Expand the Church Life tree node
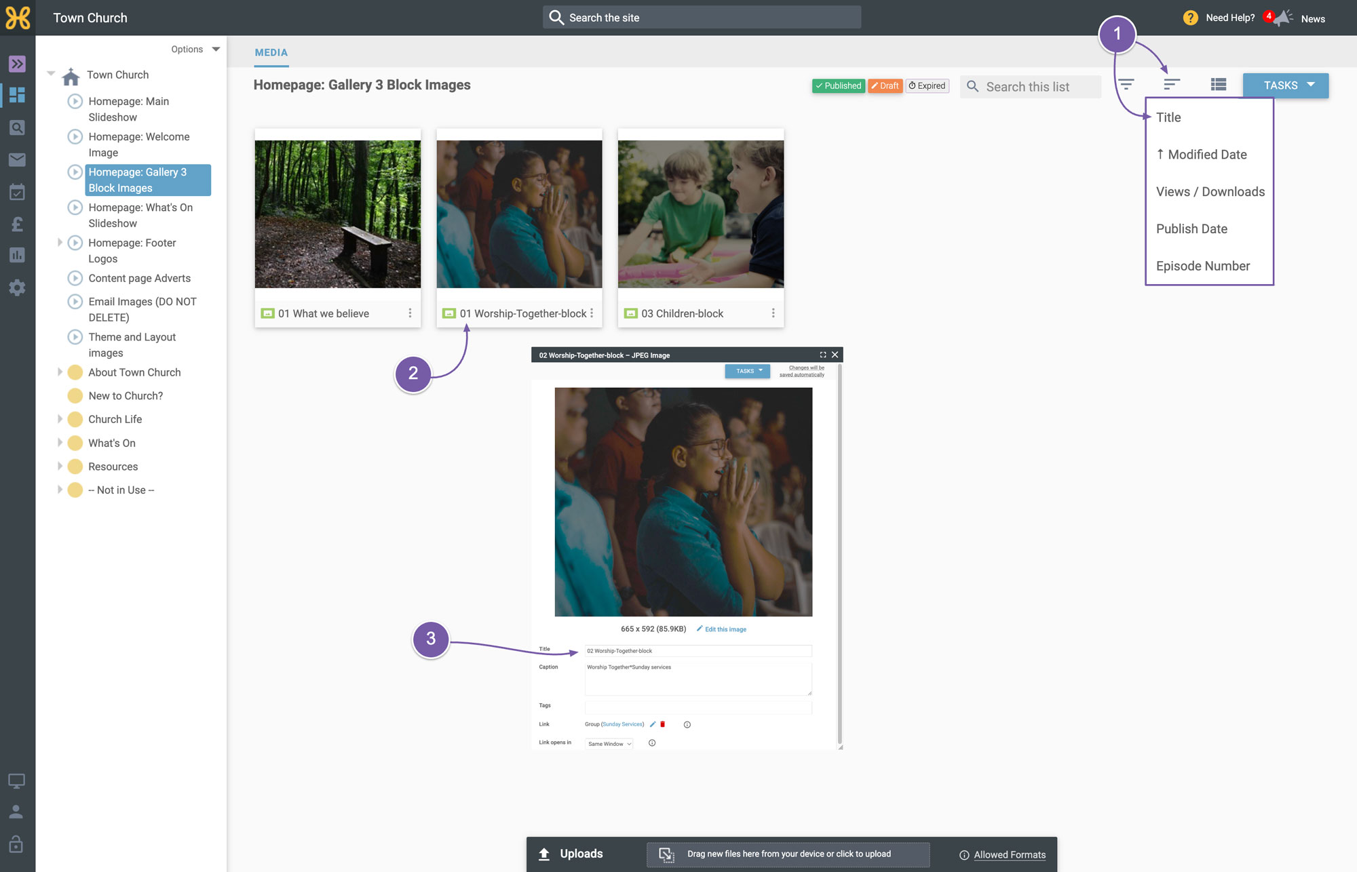 (x=60, y=419)
